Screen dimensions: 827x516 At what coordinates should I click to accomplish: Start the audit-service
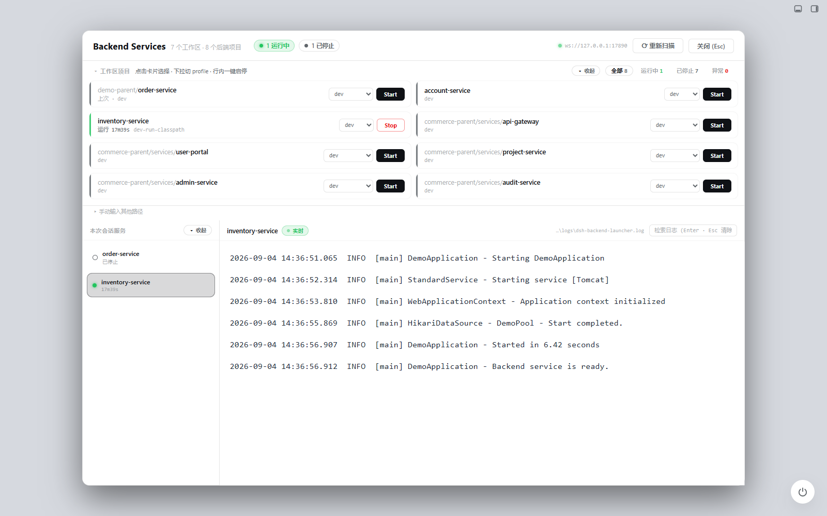point(717,186)
